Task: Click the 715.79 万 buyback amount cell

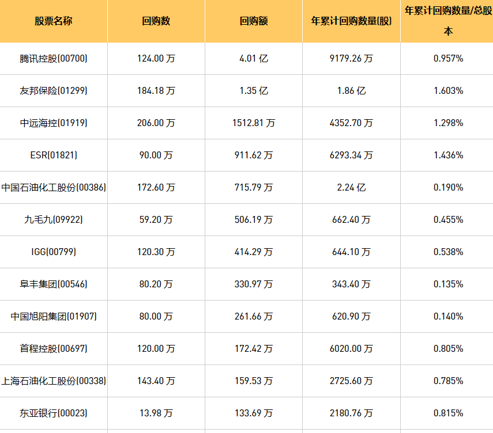Action: pyautogui.click(x=254, y=188)
